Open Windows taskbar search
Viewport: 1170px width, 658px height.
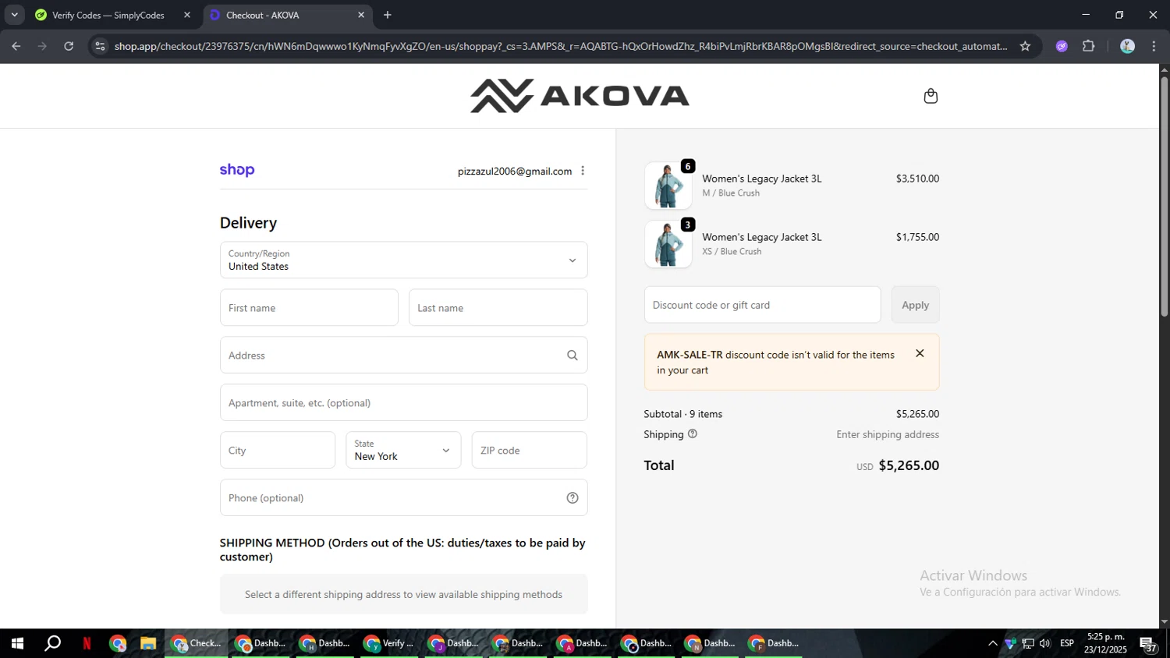pyautogui.click(x=52, y=643)
